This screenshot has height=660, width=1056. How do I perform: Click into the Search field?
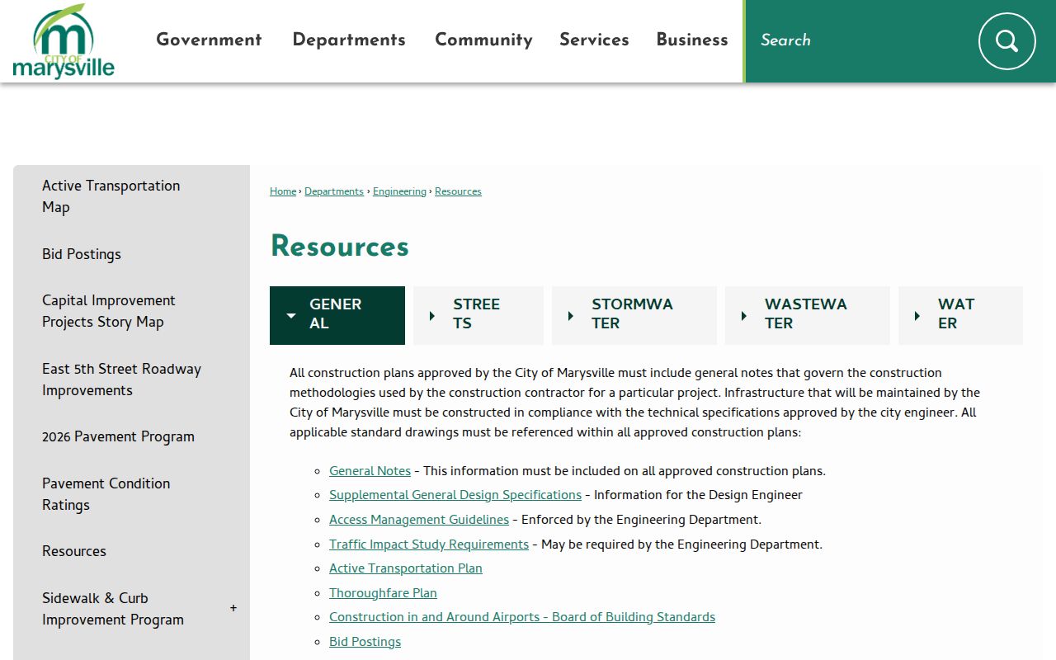click(862, 40)
